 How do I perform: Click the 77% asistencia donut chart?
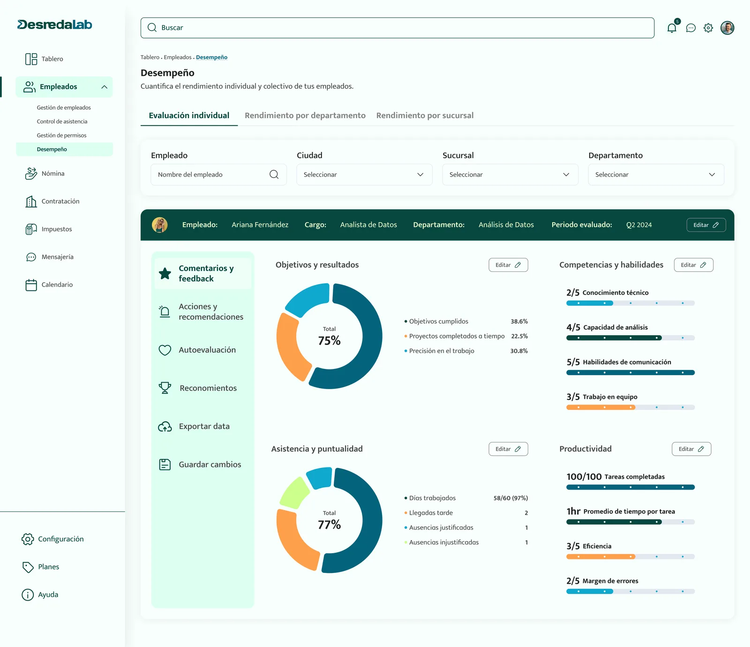coord(330,520)
